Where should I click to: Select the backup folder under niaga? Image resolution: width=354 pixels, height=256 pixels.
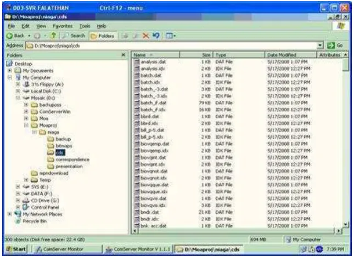tap(63, 139)
